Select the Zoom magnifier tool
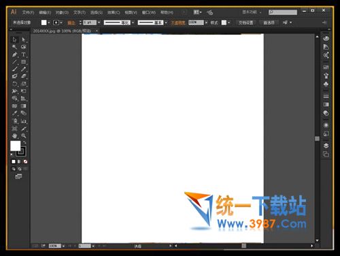340x256 pixels. click(x=23, y=135)
